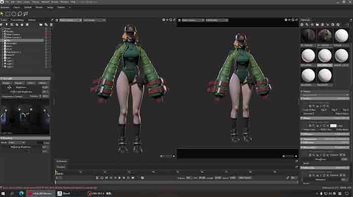Collapse the Microsurface material section
Viewport: 353px width, 197px height.
(x=325, y=148)
